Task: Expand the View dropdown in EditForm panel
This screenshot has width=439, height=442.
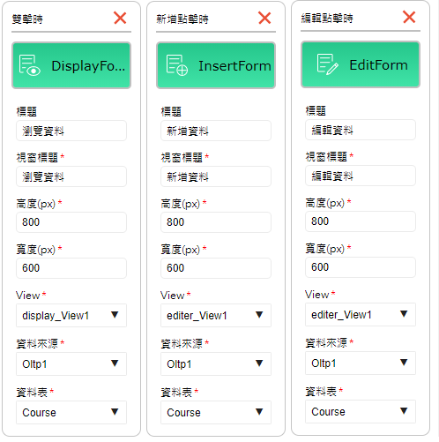Action: pyautogui.click(x=361, y=315)
